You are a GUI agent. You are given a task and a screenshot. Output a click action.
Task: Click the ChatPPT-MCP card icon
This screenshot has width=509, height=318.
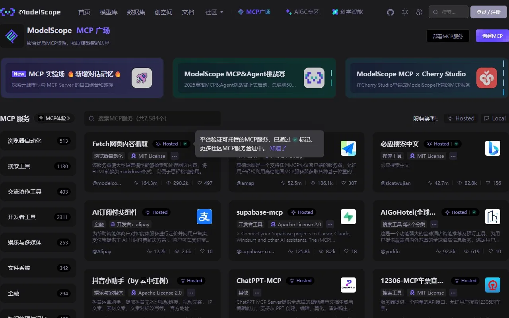tap(348, 285)
